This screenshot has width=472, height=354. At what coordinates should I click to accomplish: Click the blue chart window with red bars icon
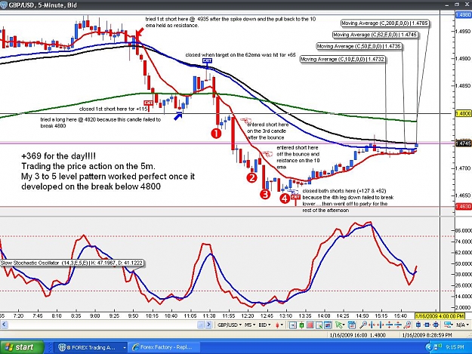coord(328,325)
